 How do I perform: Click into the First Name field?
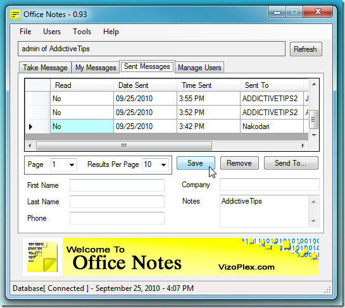[x=117, y=185]
